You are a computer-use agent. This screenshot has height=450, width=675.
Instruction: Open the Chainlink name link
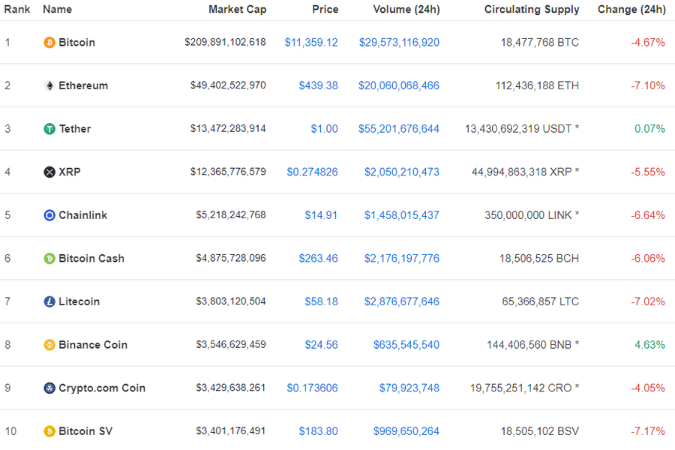(82, 215)
